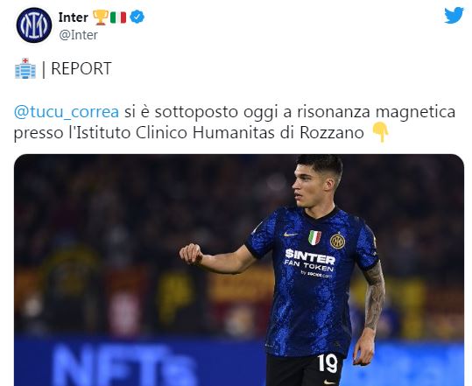This screenshot has height=386, width=472.
Task: Open the Inter club logo avatar
Action: point(34,25)
